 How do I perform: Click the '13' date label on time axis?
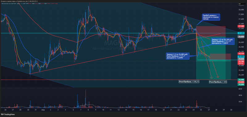(x=118, y=110)
